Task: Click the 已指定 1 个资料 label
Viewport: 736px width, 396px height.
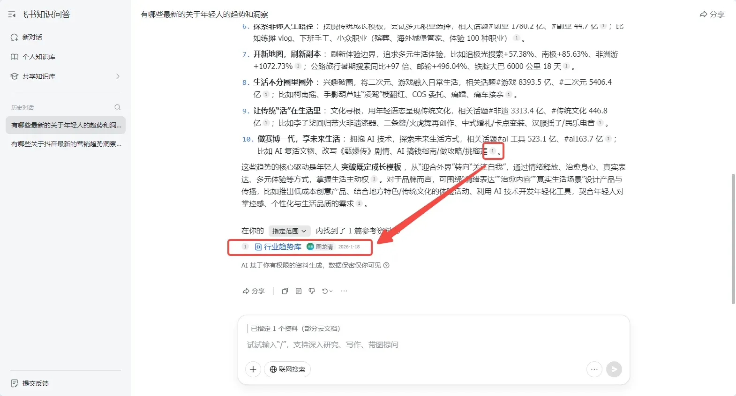Action: coord(295,329)
